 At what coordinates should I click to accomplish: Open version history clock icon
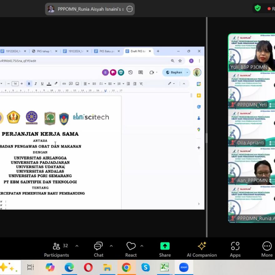click(131, 72)
